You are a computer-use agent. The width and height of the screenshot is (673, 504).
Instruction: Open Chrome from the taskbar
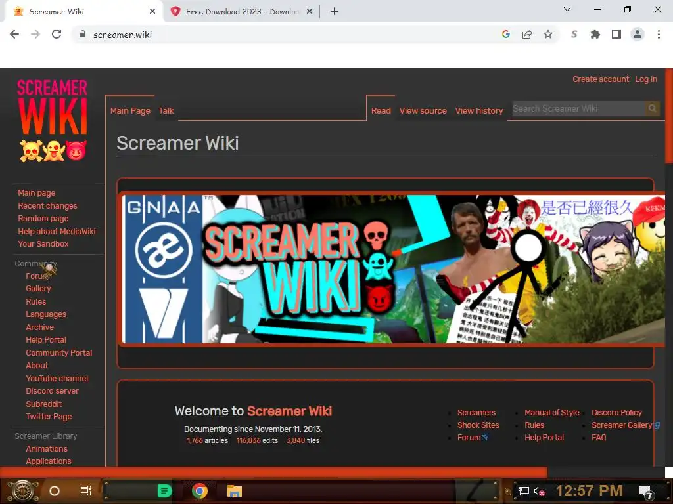click(x=200, y=491)
